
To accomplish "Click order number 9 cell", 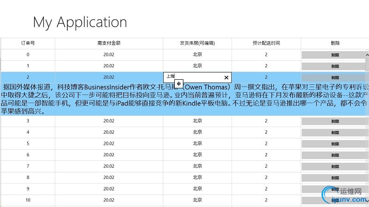I will [28, 189].
